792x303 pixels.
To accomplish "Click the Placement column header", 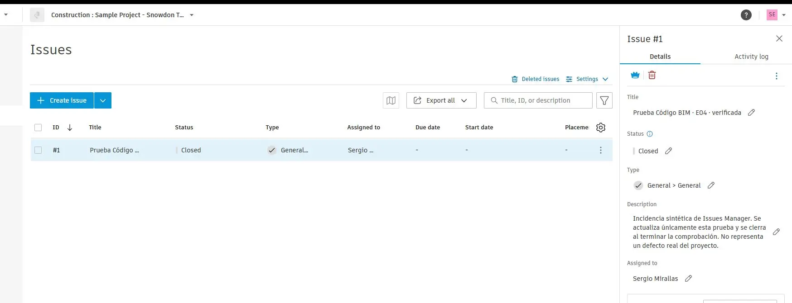I will pyautogui.click(x=577, y=128).
